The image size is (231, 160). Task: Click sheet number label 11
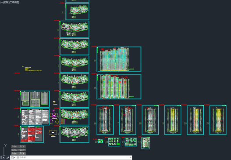pyautogui.click(x=64, y=13)
